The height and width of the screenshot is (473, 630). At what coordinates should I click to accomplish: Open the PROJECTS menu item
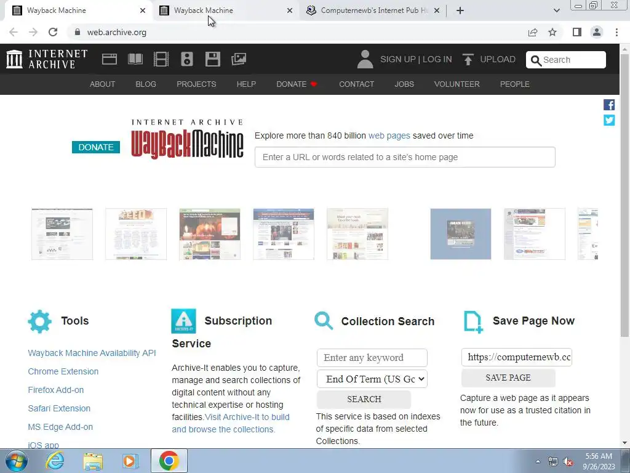coord(196,84)
